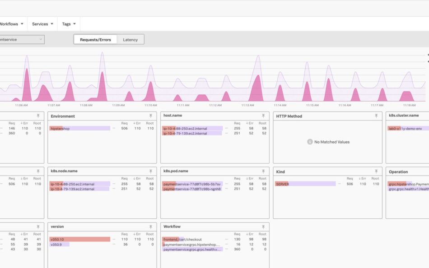The height and width of the screenshot is (268, 429).
Task: Click pin icon on HTTP Method panel
Action: point(376,116)
